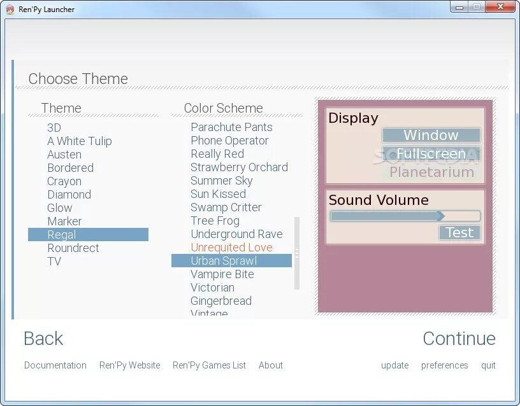Viewport: 520px width, 406px height.
Task: Click the Window display button in preview
Action: point(431,135)
